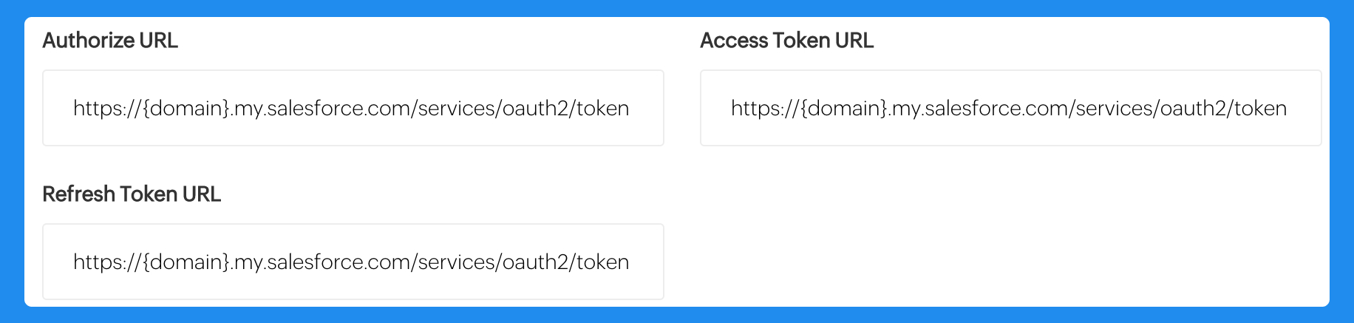Click the word "token" ending the Access Token URL value

(1260, 109)
